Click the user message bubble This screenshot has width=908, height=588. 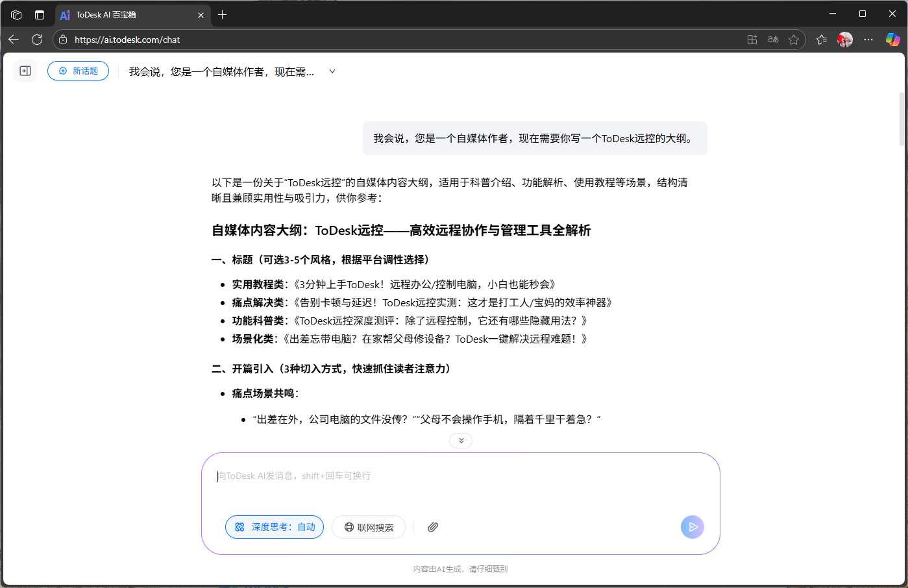535,138
